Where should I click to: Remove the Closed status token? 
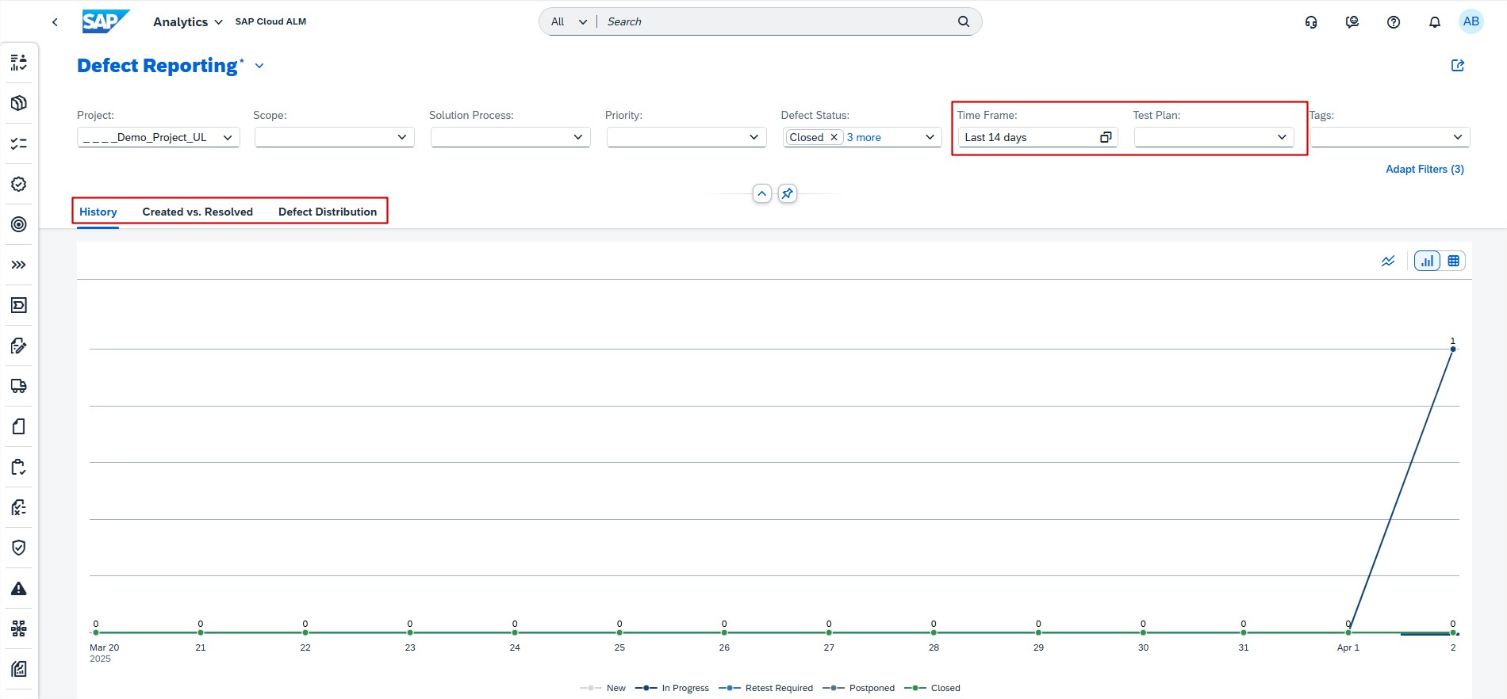tap(834, 138)
